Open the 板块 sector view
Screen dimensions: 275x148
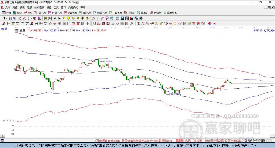[17, 13]
